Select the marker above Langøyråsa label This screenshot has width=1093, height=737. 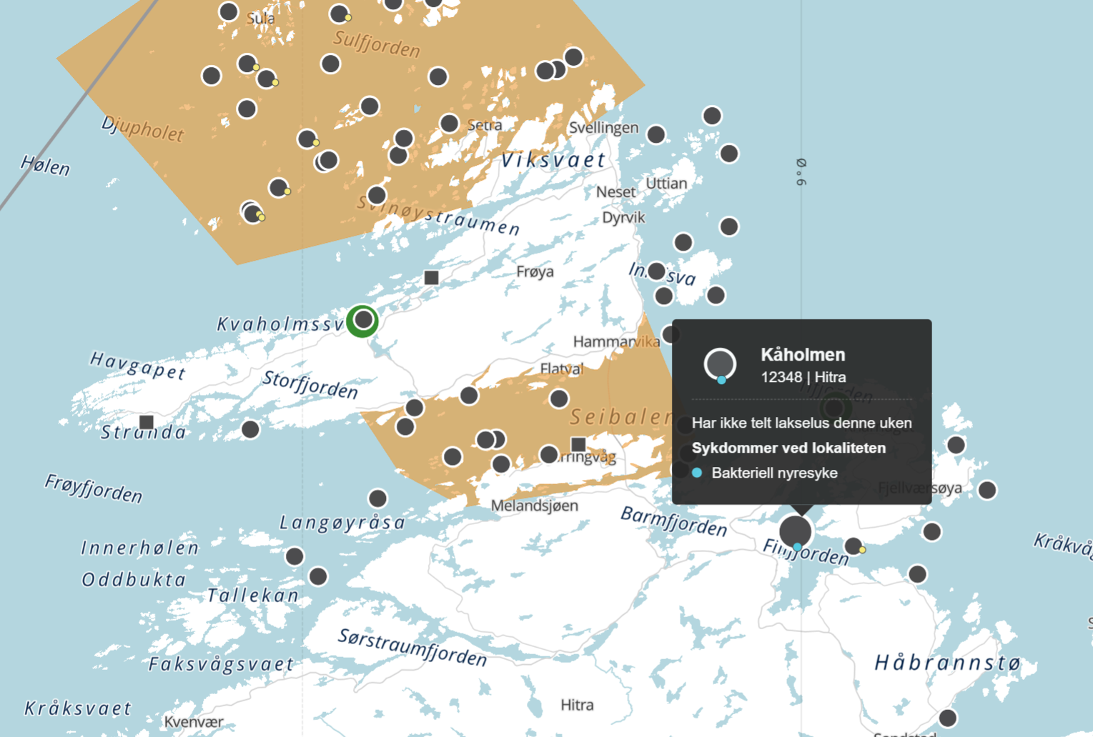(377, 498)
